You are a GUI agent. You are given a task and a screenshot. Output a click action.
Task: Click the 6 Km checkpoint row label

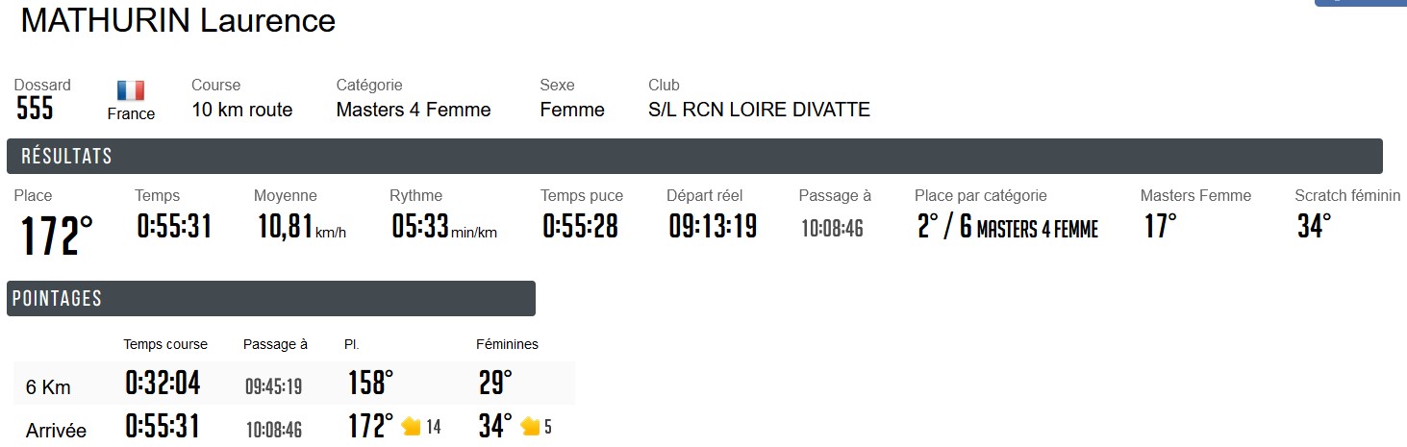tap(48, 387)
